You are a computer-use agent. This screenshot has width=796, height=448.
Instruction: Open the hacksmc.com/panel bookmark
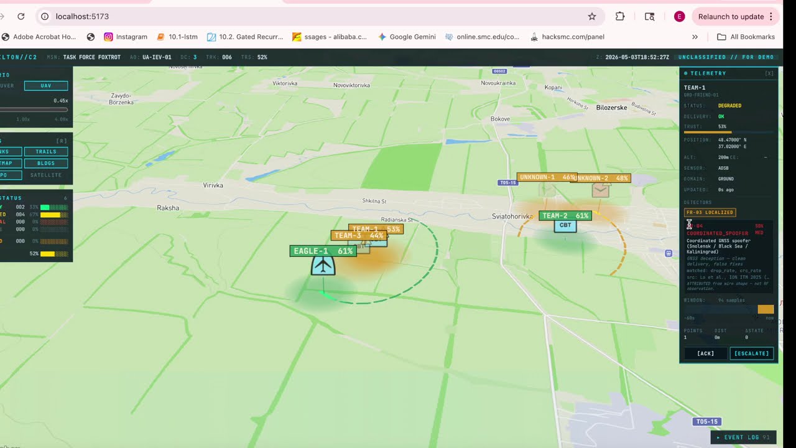[567, 37]
